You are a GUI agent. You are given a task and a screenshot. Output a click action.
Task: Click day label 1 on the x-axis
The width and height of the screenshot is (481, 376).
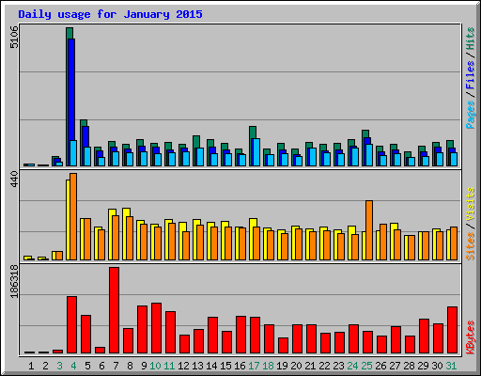[x=31, y=366]
